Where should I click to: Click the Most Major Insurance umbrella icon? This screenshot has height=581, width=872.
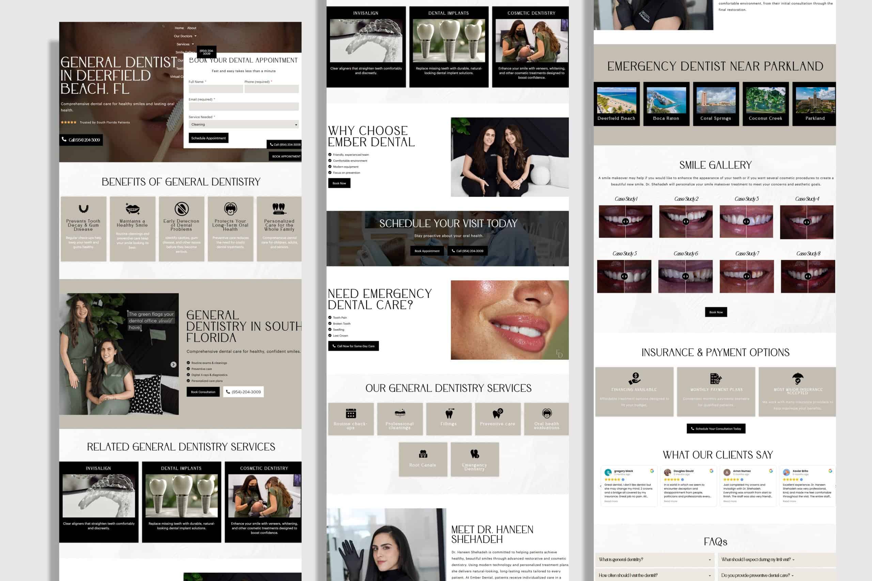[797, 378]
